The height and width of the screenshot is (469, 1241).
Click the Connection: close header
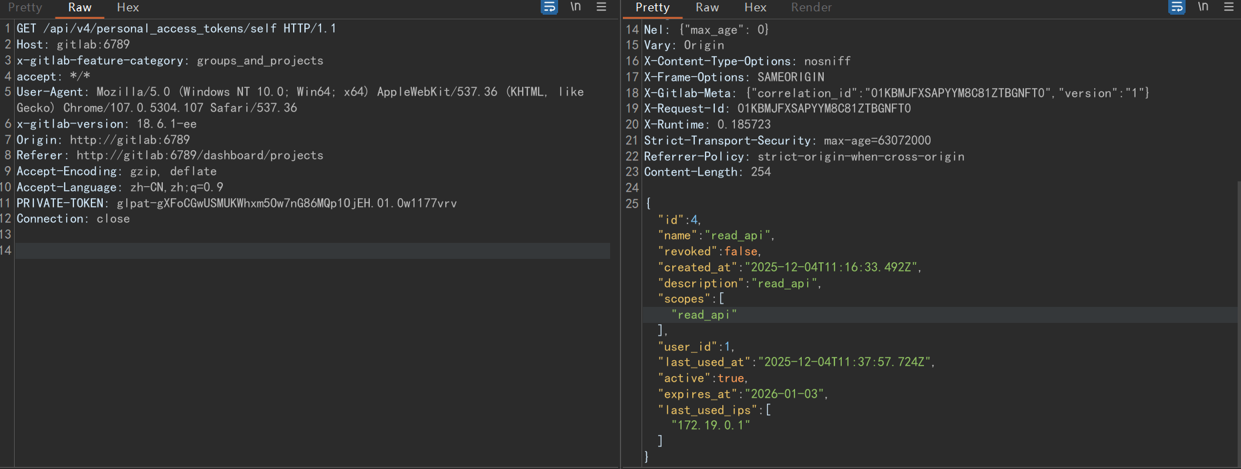point(73,219)
